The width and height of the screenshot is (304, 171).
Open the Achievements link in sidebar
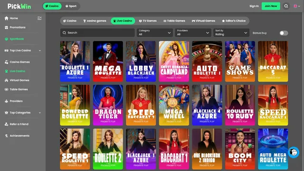(x=19, y=136)
